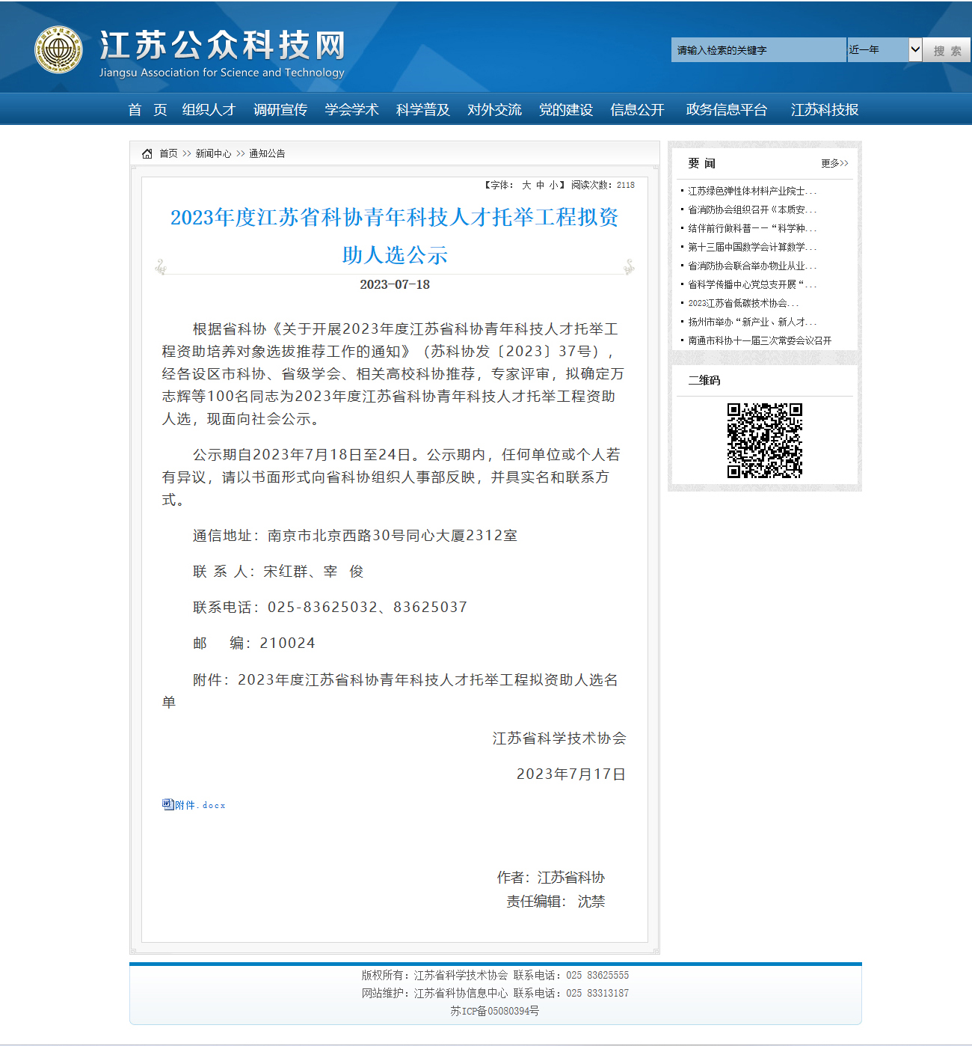The width and height of the screenshot is (972, 1046).
Task: Click the 邮编 210024 line
Action: tap(254, 643)
